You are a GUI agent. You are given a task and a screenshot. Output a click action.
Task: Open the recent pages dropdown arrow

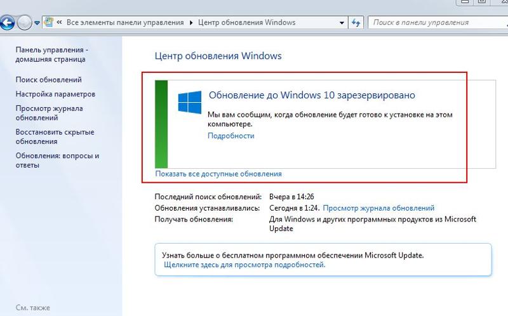coord(37,23)
